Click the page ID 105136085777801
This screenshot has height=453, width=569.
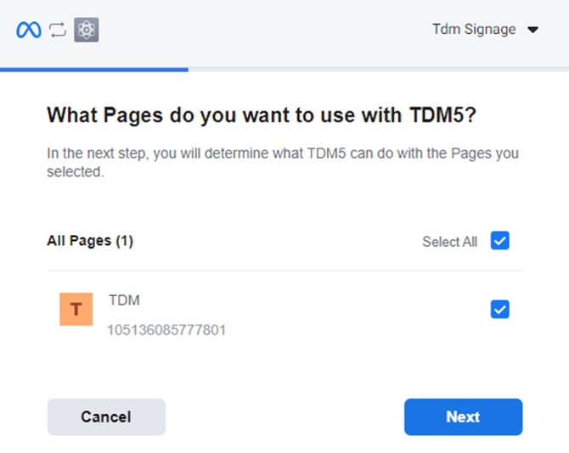click(x=166, y=329)
